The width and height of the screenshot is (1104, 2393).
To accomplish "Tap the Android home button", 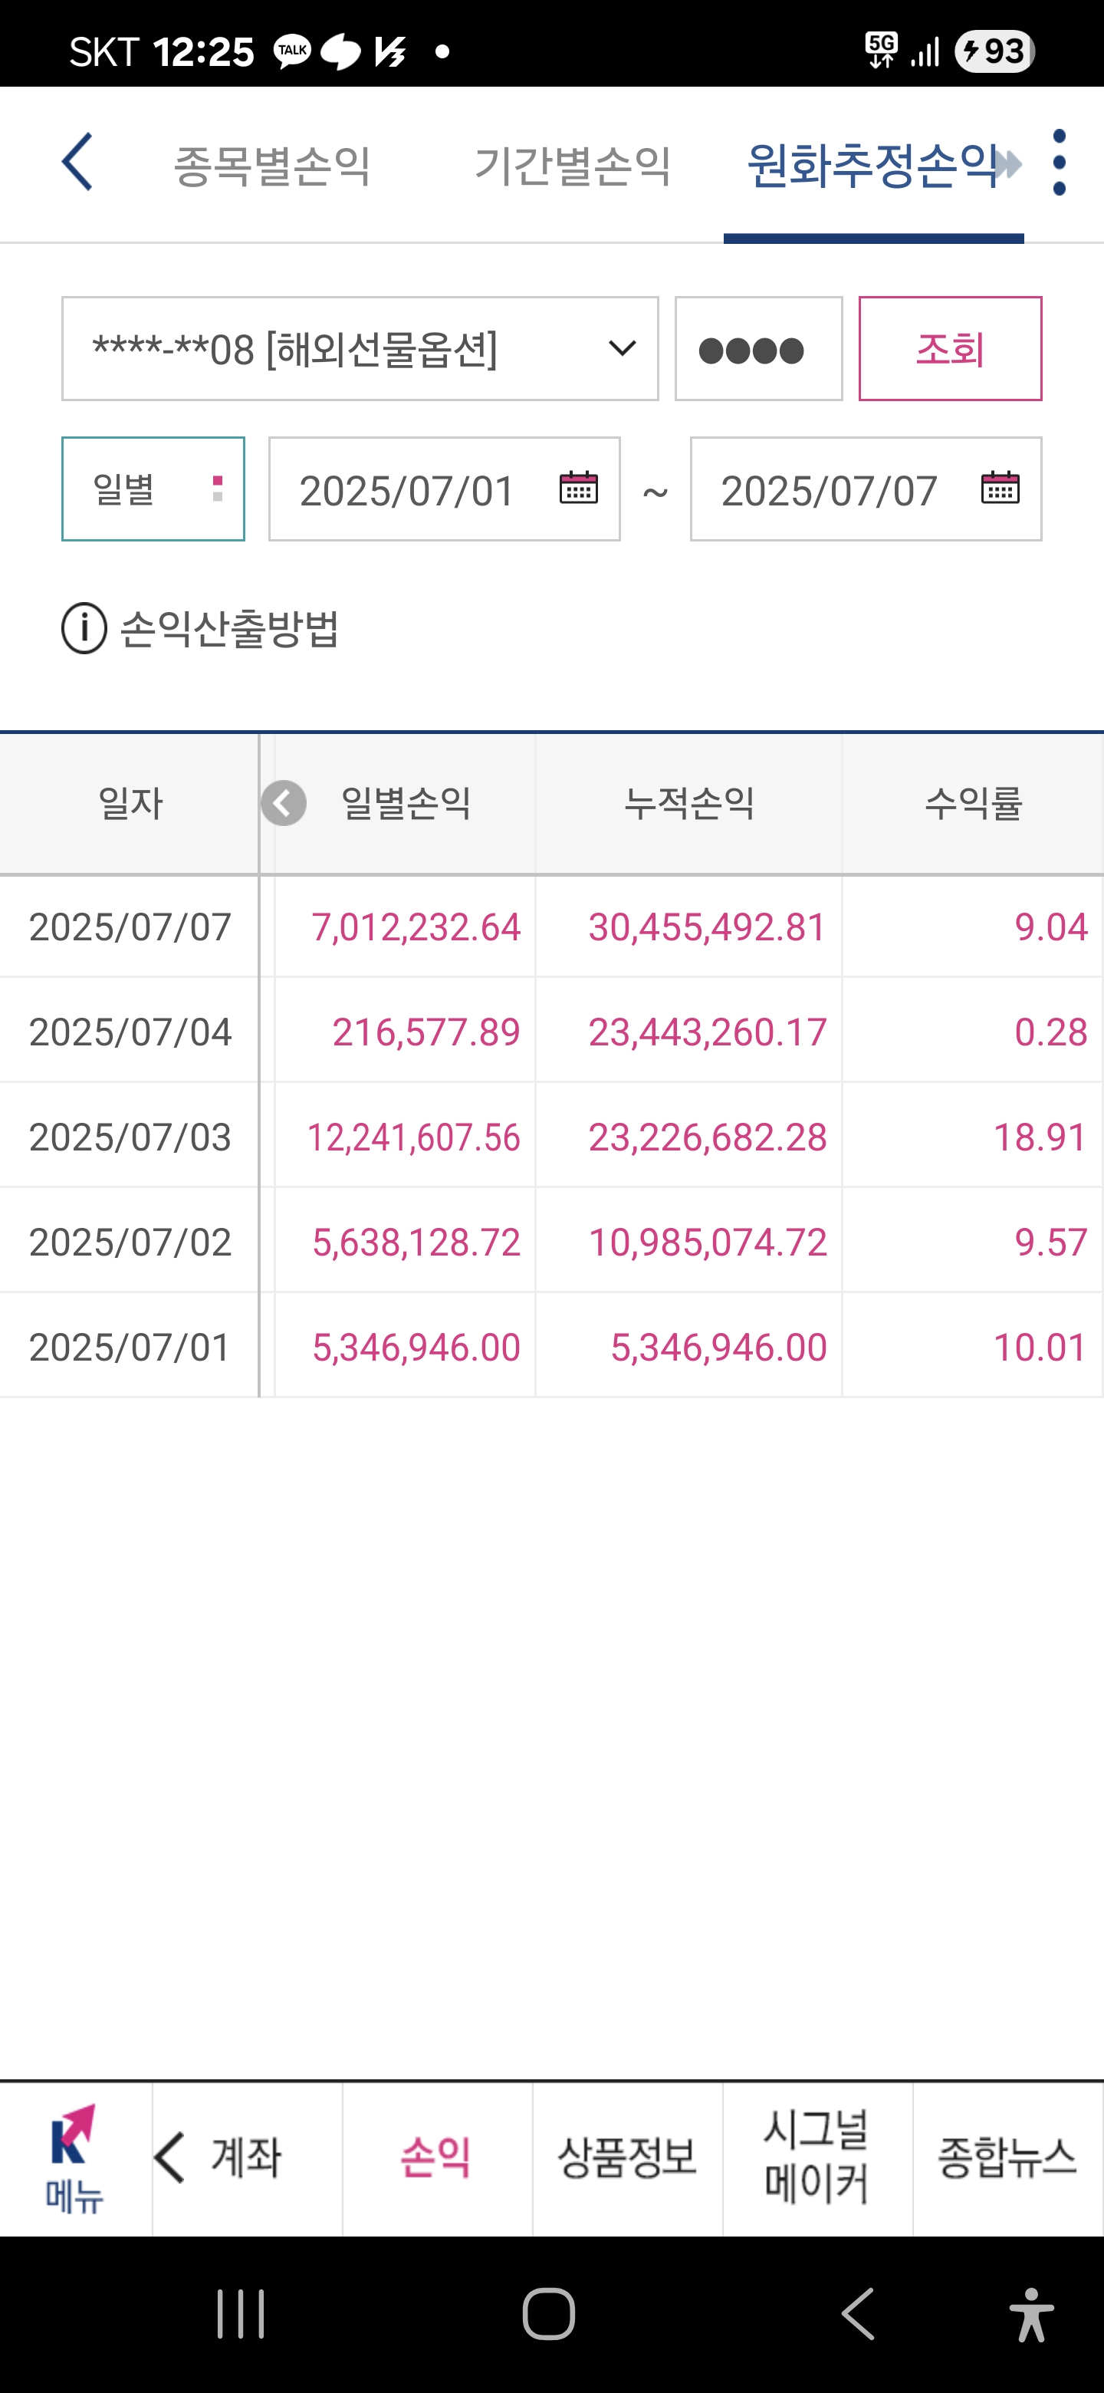I will (549, 2314).
